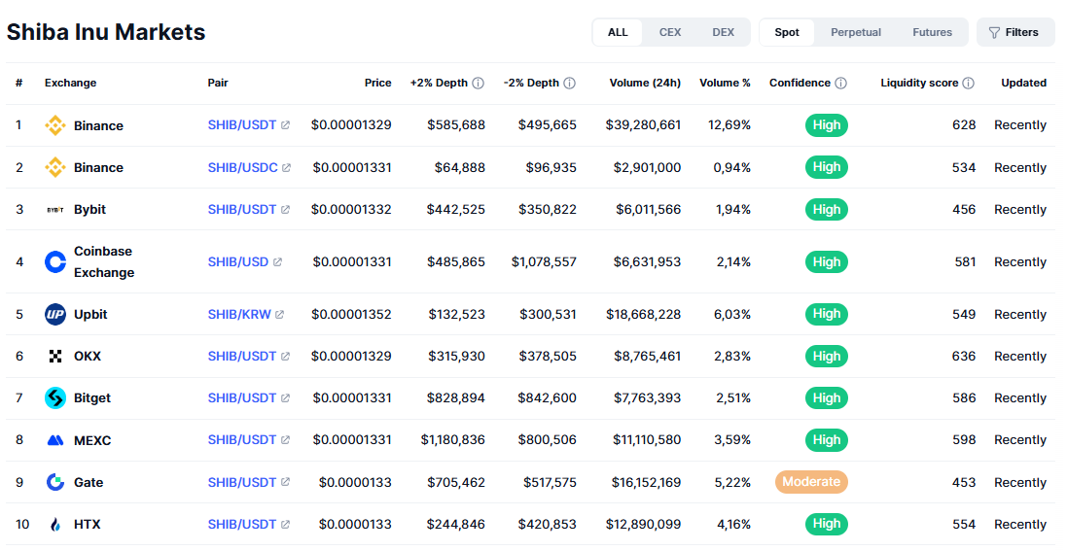1067x551 pixels.
Task: Click the $39,280,661 volume value
Action: [643, 125]
